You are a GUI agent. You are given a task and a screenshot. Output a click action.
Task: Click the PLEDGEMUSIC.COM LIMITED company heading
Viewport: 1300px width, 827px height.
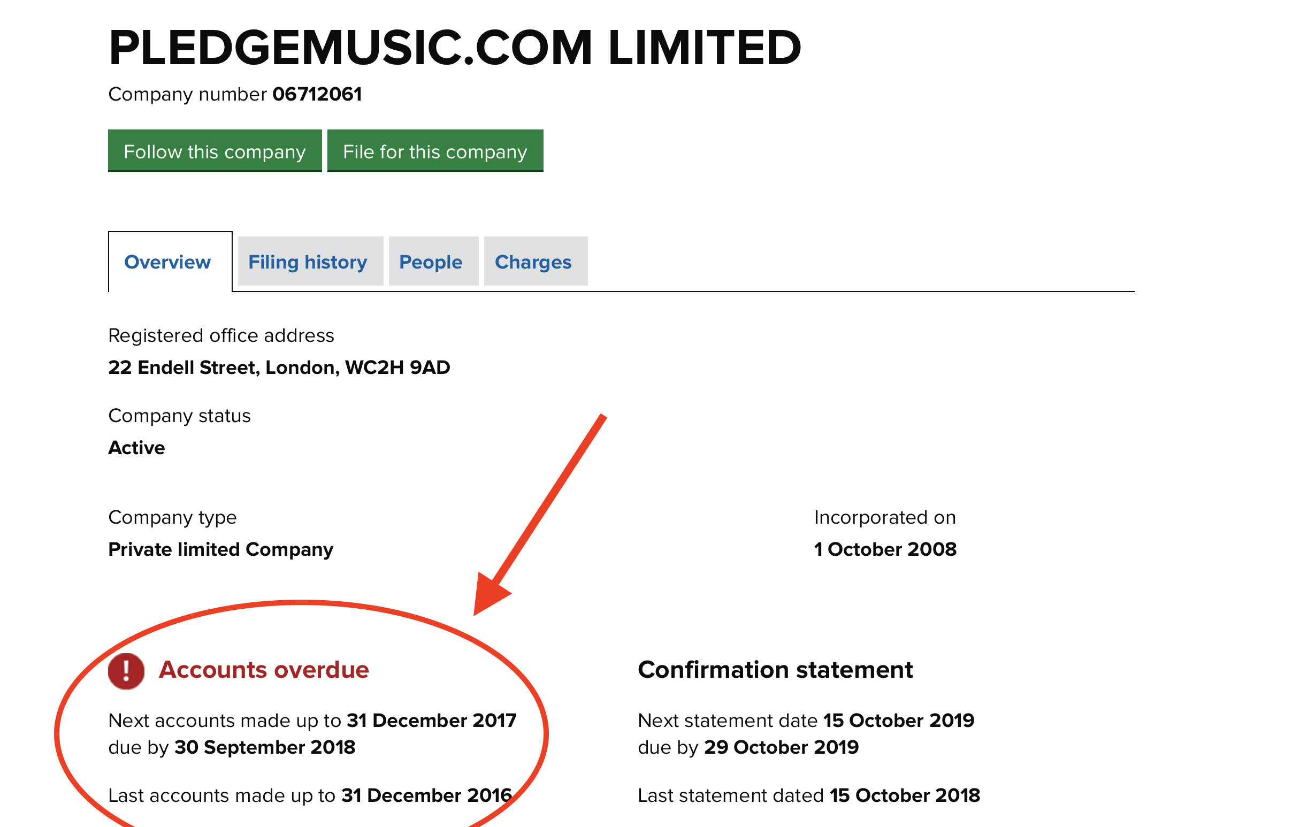point(455,48)
